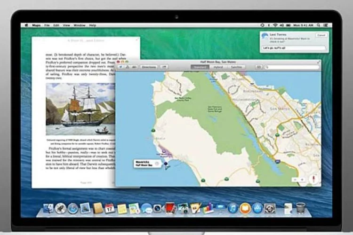Screen dimensions: 353x235
Task: Zoom in with the plus button on map
Action: 302,180
